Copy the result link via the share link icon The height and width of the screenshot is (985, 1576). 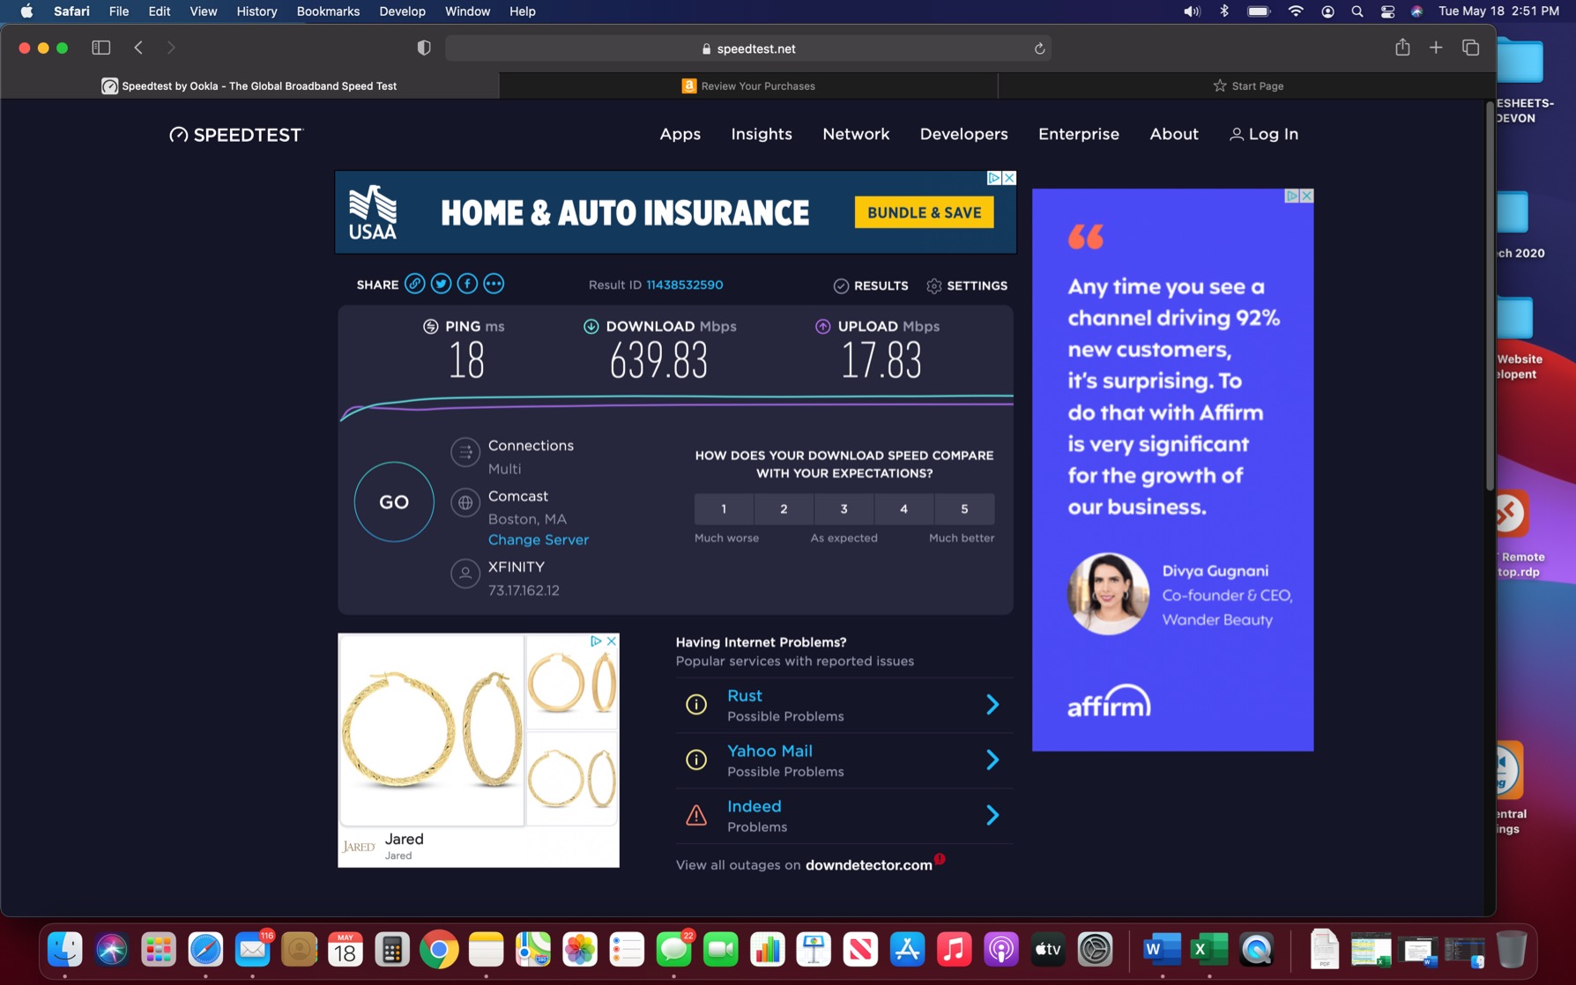click(414, 284)
